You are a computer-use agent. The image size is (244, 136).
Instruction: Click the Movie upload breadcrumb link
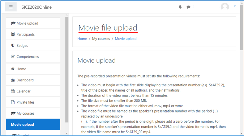click(x=126, y=39)
